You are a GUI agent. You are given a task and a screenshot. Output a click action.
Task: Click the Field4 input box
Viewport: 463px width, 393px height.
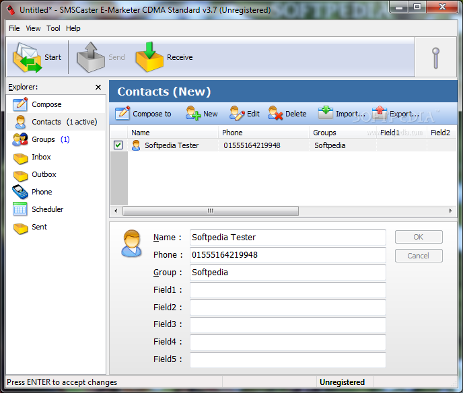click(288, 342)
